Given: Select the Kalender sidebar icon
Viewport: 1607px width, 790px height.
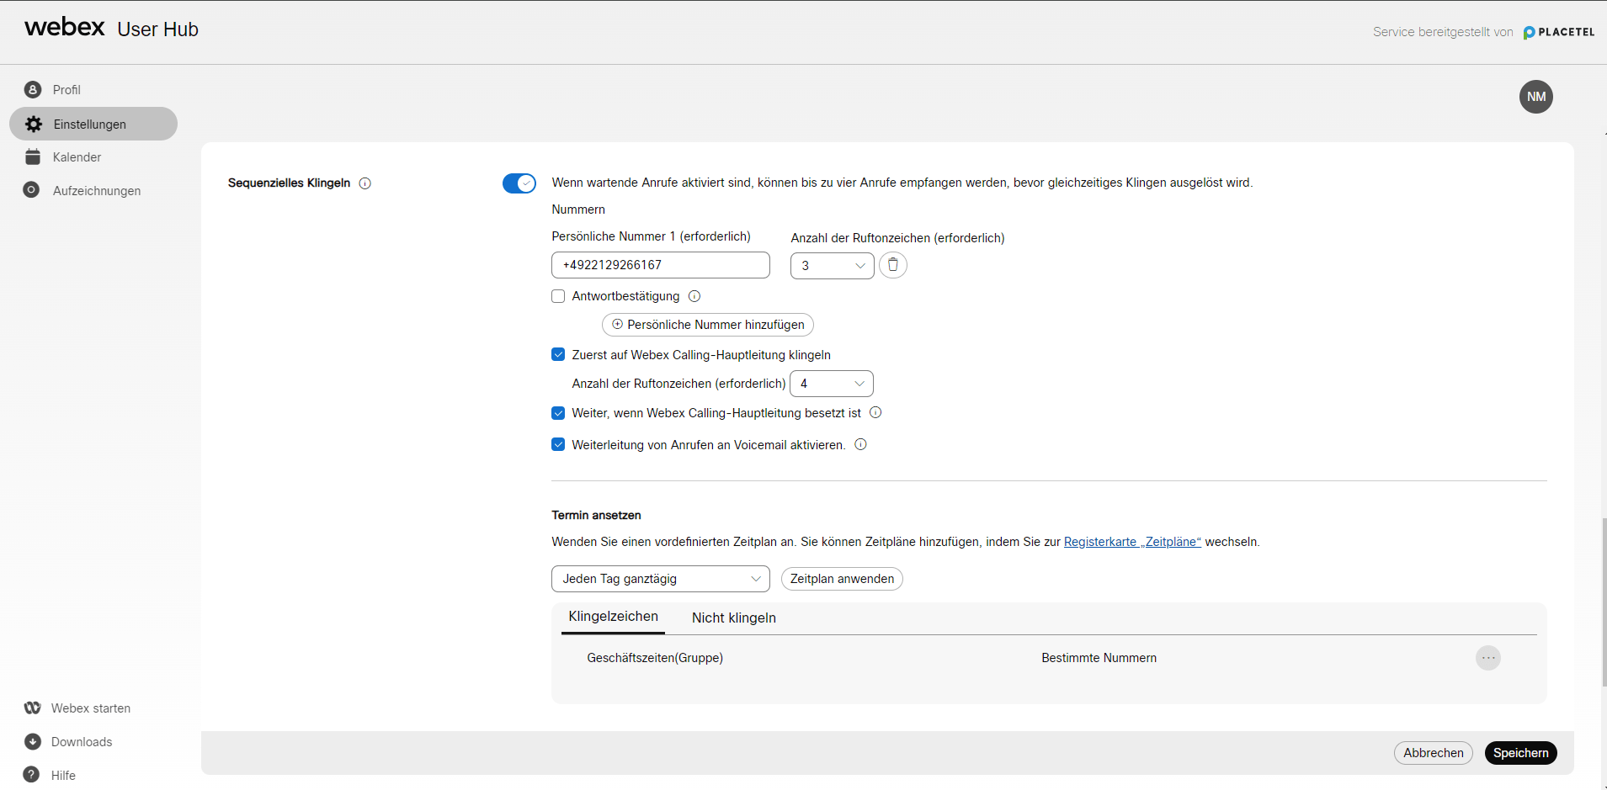Looking at the screenshot, I should (77, 156).
